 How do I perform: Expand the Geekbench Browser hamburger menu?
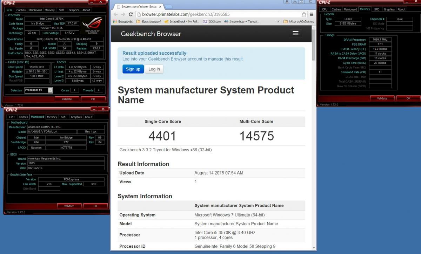click(x=295, y=33)
